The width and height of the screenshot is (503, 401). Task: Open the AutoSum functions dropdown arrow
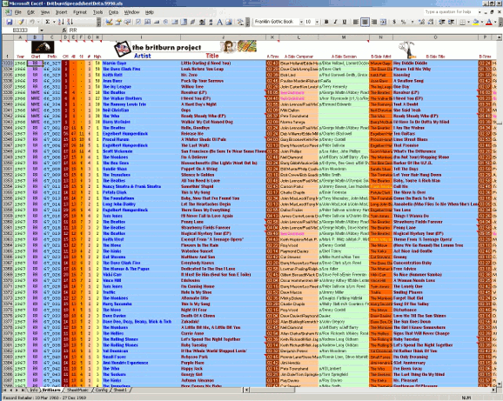pyautogui.click(x=54, y=22)
